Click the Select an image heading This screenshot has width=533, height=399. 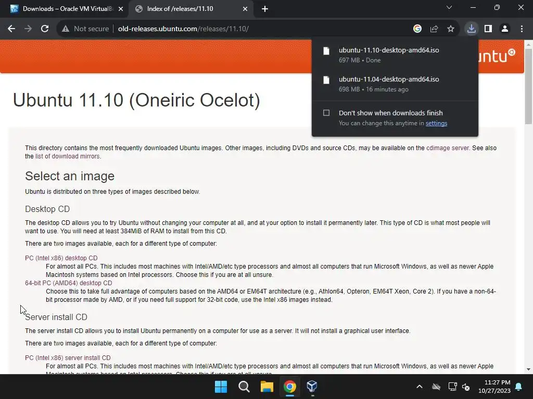click(x=70, y=176)
